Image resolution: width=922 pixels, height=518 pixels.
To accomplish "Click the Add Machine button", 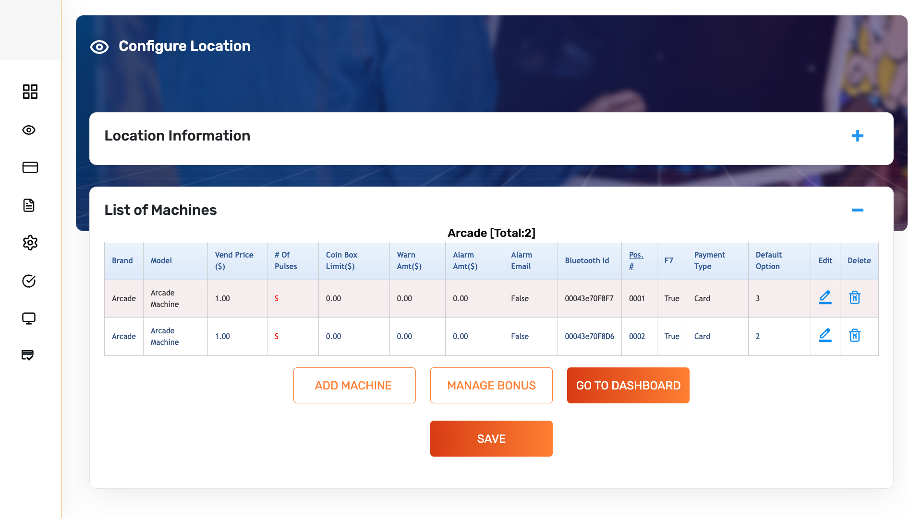I will tap(354, 386).
